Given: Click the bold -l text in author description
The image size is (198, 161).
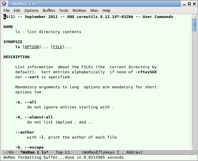Looking at the screenshot, I should click(41, 137).
